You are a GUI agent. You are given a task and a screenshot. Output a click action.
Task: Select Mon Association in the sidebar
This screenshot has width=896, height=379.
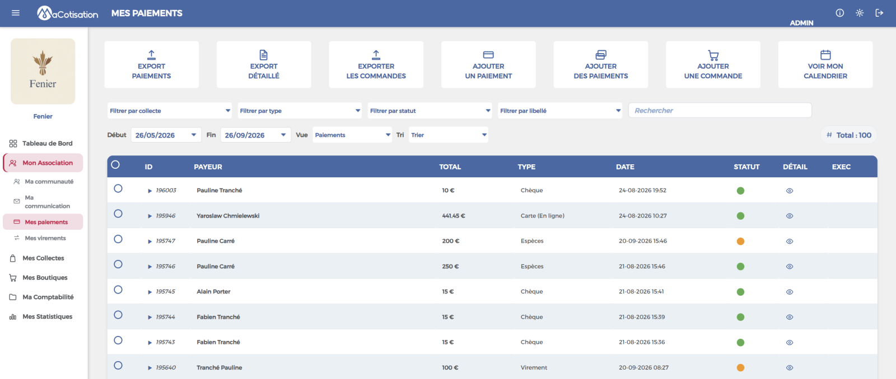(43, 163)
